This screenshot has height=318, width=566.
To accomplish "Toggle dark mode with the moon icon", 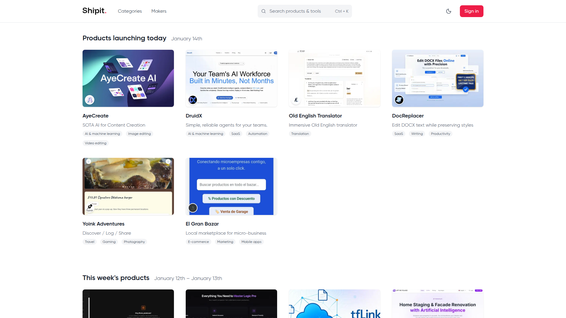I will [x=449, y=11].
